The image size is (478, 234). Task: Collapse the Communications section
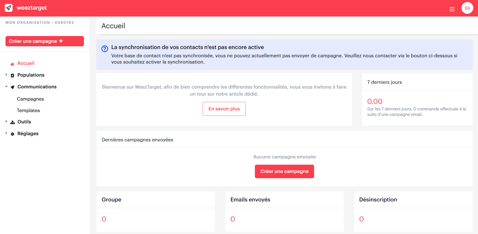tap(6, 87)
